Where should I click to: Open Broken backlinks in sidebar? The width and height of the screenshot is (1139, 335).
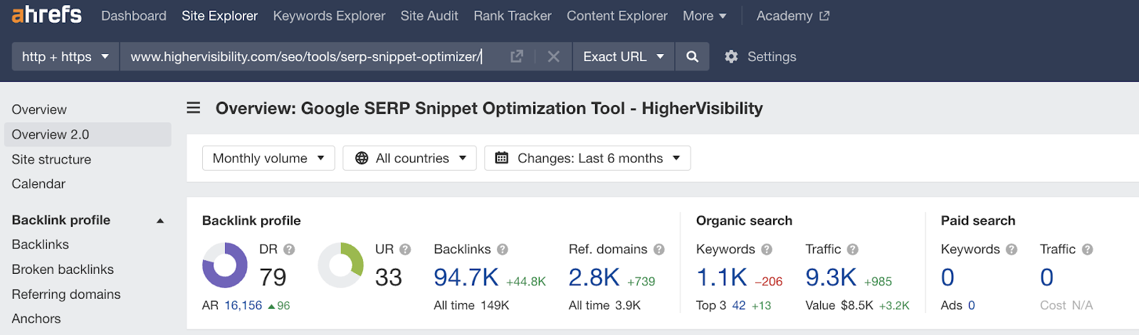[63, 269]
